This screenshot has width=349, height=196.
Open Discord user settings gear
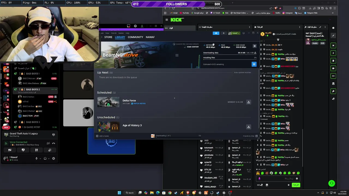[x=53, y=158]
